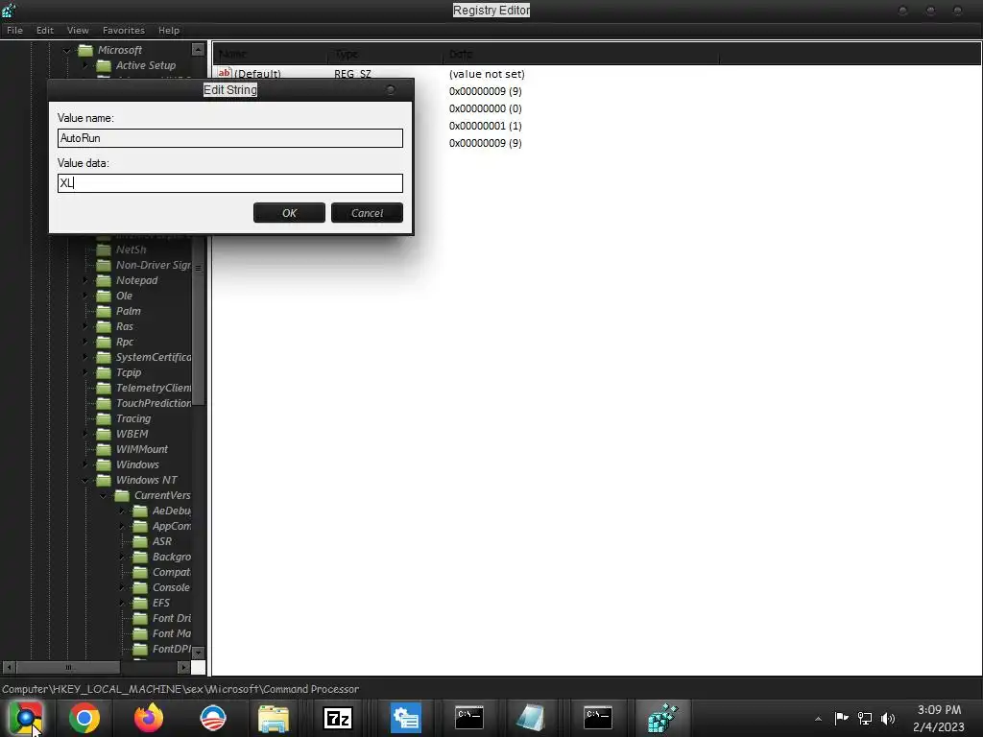The width and height of the screenshot is (983, 737).
Task: Open Firefox from the taskbar
Action: coord(149,718)
